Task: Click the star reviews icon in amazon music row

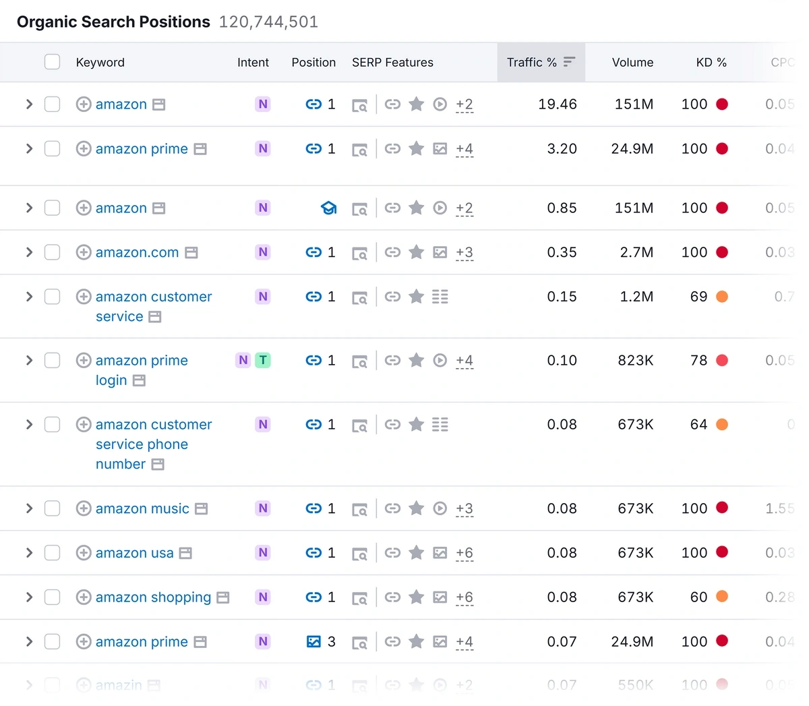Action: click(417, 508)
